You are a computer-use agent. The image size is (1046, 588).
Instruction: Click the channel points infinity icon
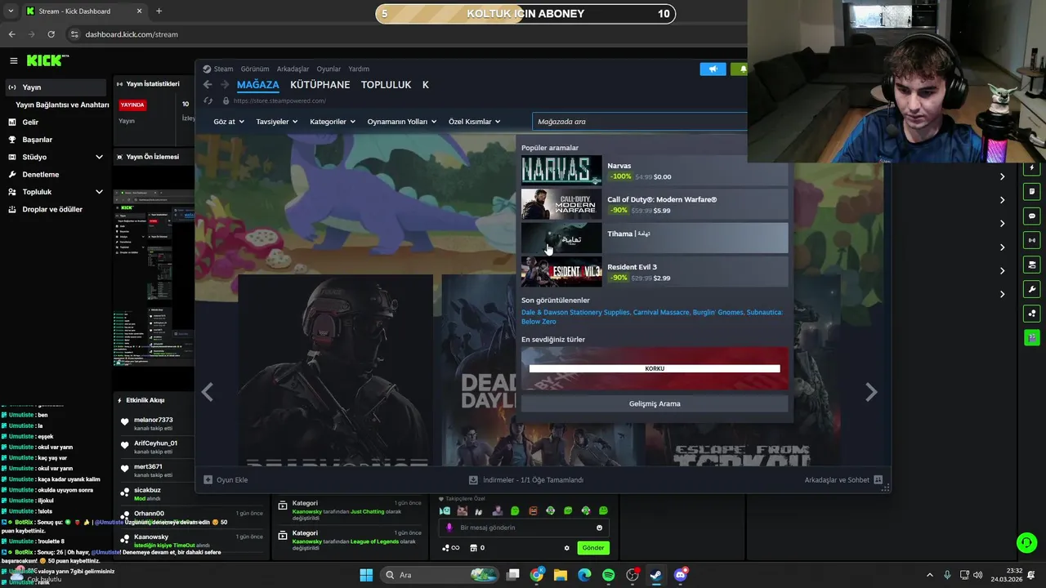click(451, 548)
